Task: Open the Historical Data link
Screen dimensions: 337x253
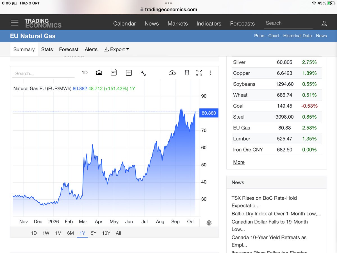Action: pyautogui.click(x=297, y=36)
